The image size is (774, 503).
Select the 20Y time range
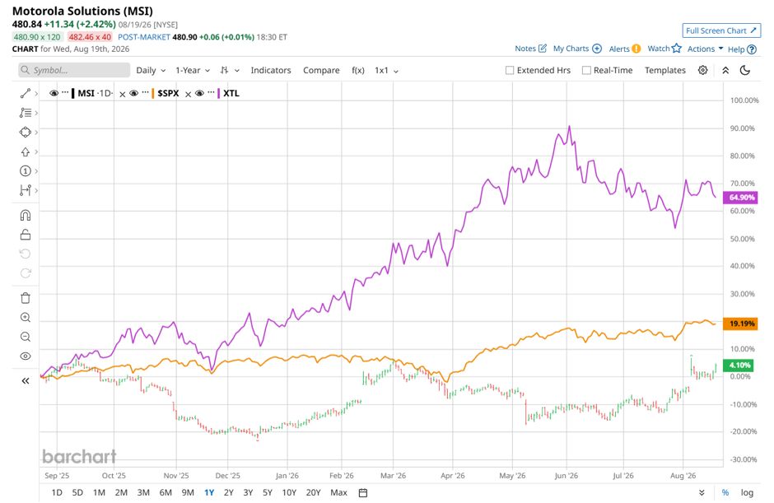(x=313, y=492)
